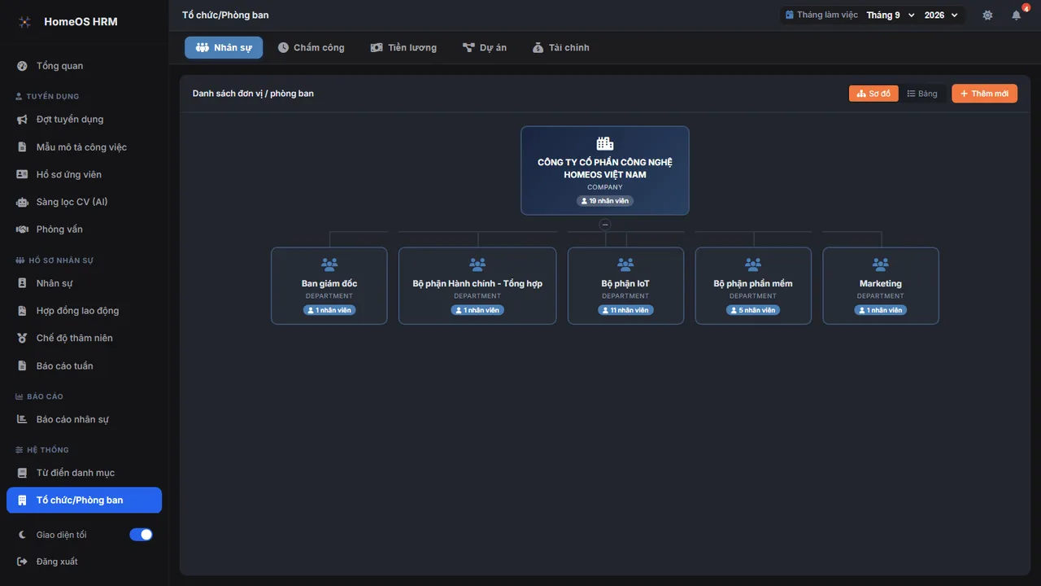Viewport: 1041px width, 586px height.
Task: Click the ID card icon for Hồ sơ ứng viên
Action: tap(22, 174)
